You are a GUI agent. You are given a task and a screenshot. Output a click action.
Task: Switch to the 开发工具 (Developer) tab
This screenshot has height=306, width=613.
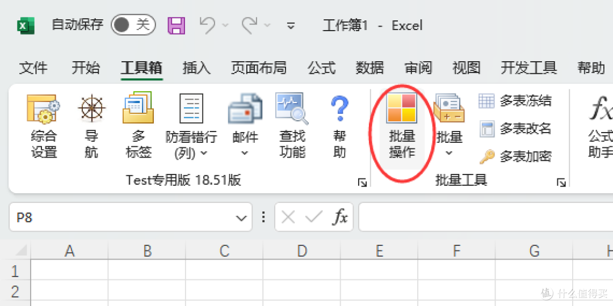[x=529, y=68]
